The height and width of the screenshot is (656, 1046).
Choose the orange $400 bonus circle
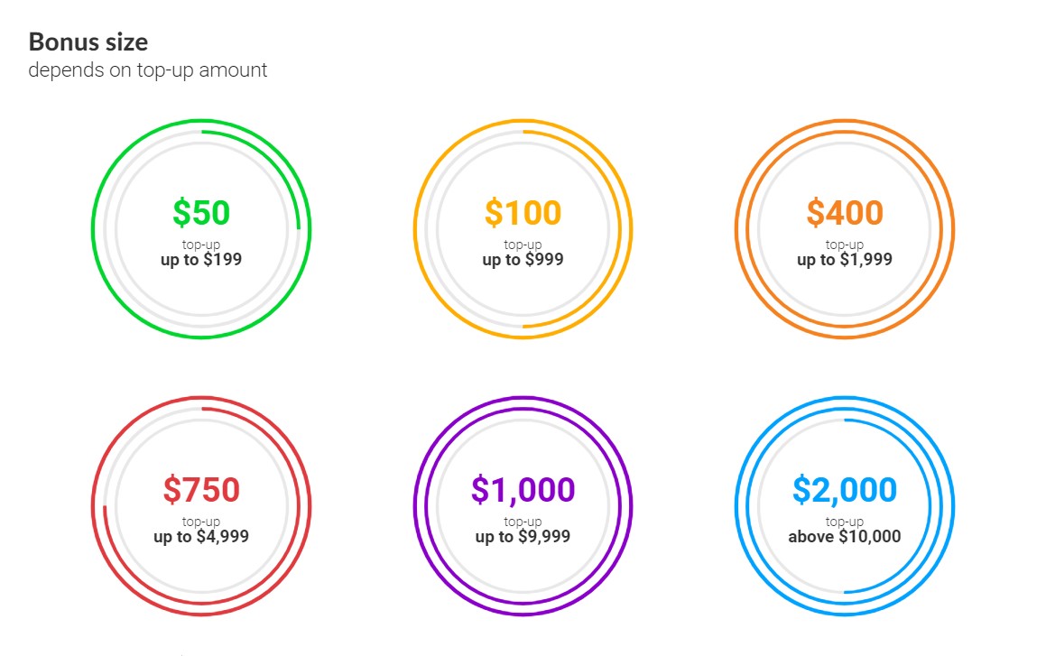tap(845, 228)
